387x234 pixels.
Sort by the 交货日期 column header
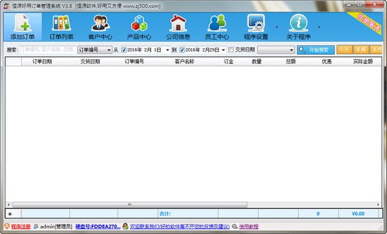tap(94, 62)
